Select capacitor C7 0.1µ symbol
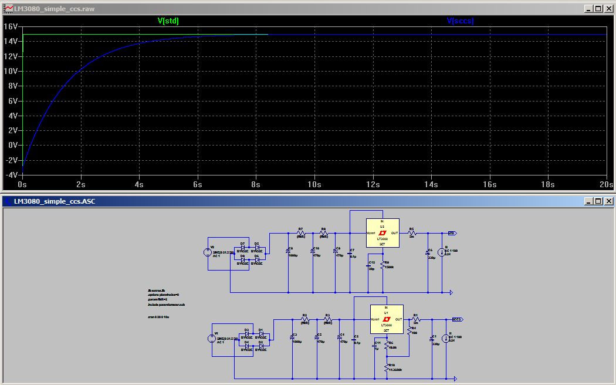 click(350, 254)
